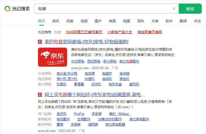Open result title 美的电器官网商城-[京东]家电

(x=87, y=42)
